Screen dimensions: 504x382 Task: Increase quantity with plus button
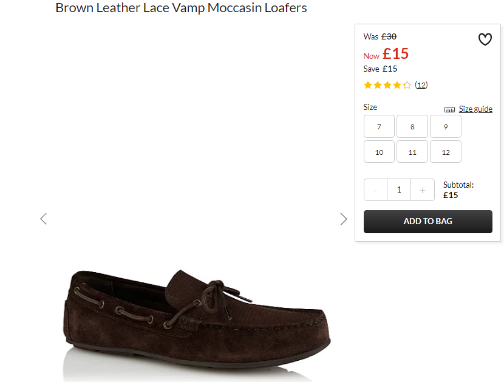pyautogui.click(x=423, y=190)
